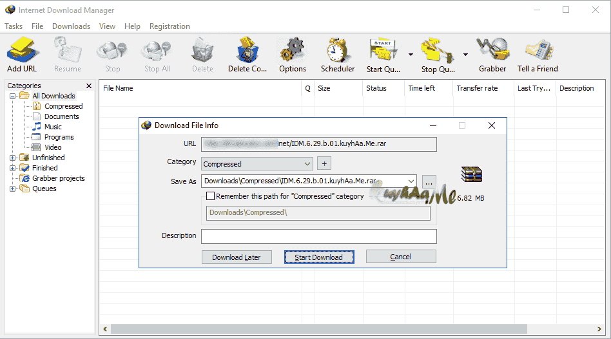This screenshot has height=339, width=611.
Task: Add a new category with plus button
Action: (324, 163)
